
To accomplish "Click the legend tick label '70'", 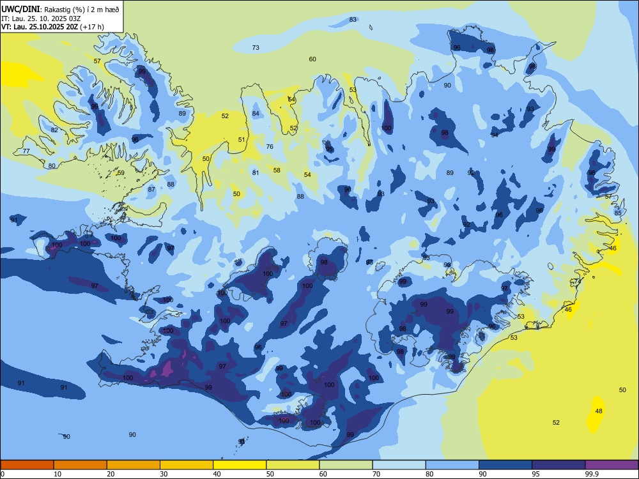I will tap(376, 474).
